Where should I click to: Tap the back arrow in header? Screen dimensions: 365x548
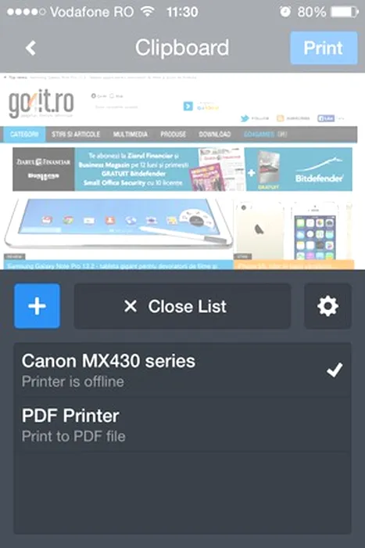(x=30, y=48)
